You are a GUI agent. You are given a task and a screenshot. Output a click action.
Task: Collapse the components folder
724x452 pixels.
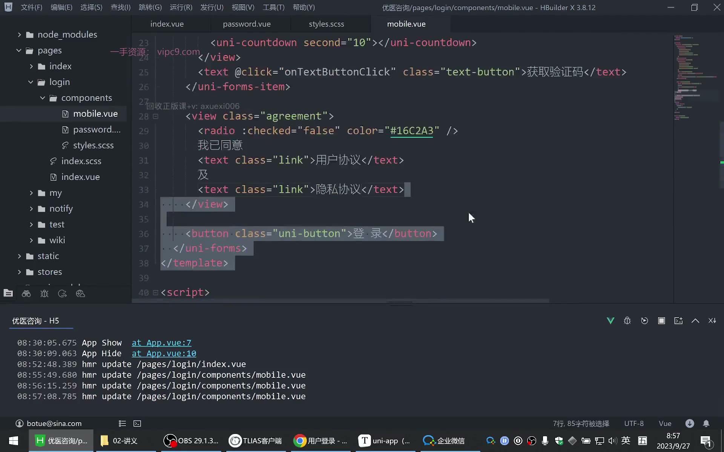point(43,98)
